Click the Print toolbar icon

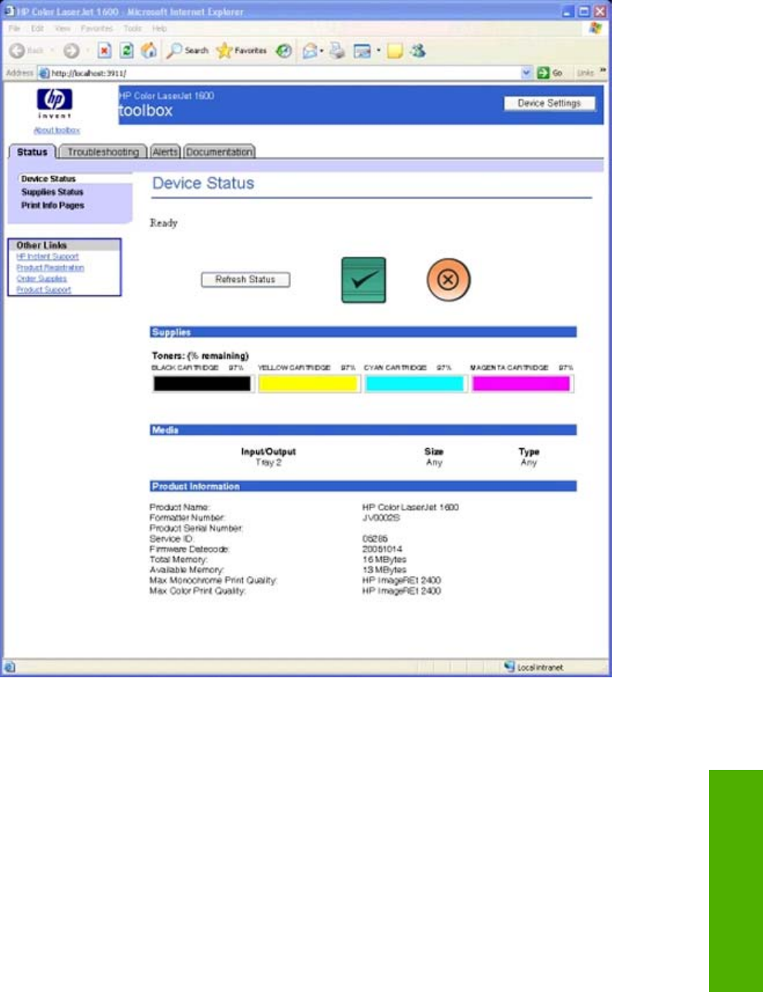click(337, 51)
